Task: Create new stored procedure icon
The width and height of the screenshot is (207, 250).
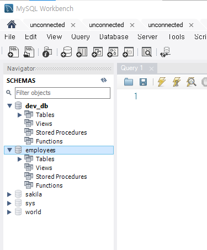Action: pos(113,52)
